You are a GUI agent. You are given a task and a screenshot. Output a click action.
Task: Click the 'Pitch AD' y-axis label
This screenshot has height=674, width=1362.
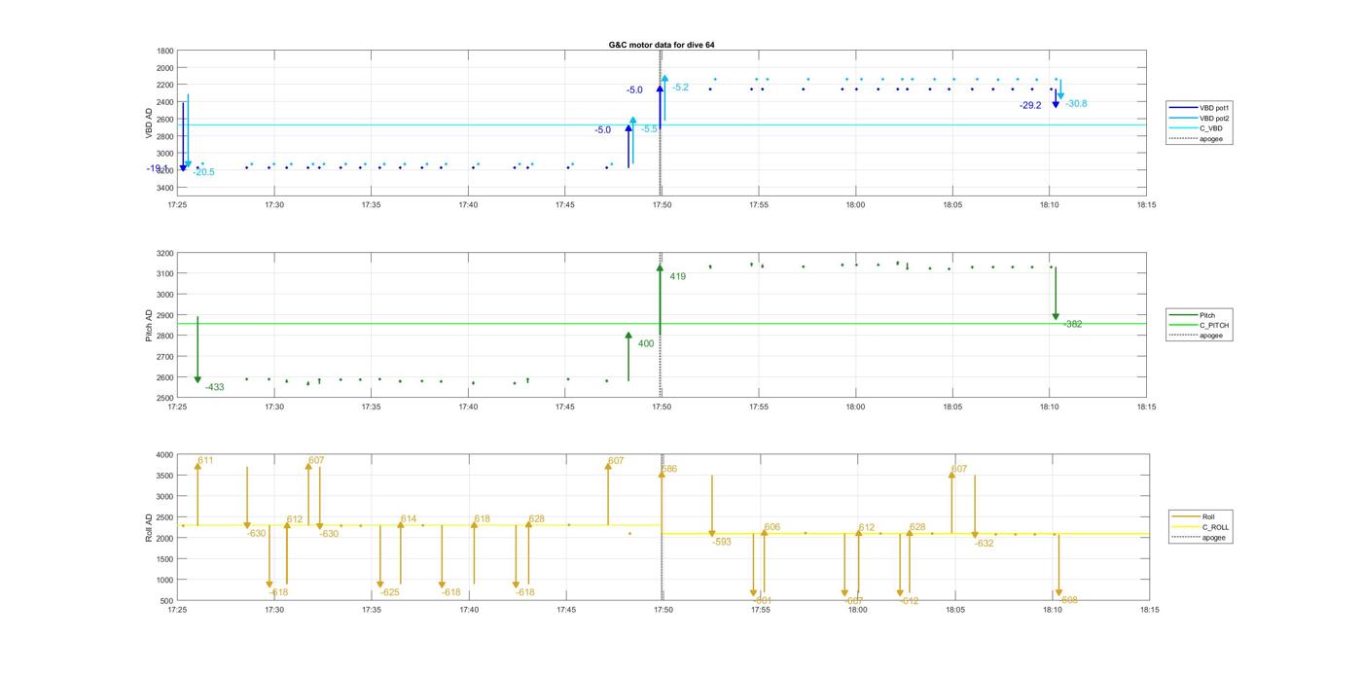click(149, 325)
